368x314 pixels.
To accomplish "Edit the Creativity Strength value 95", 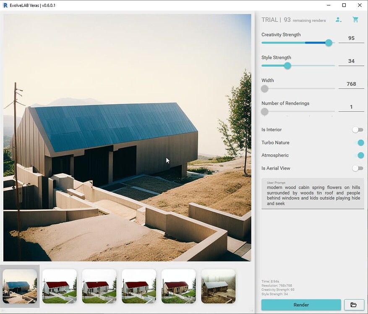I will pos(351,37).
